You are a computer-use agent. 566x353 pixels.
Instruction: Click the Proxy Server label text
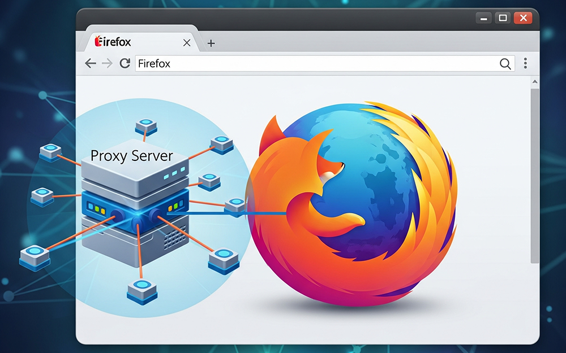point(132,156)
